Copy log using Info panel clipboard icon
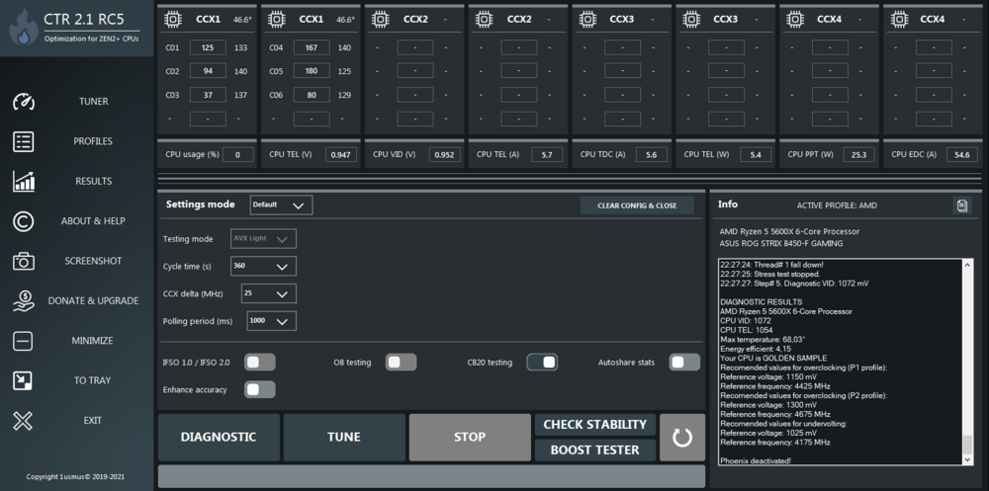Viewport: 989px width, 491px height. (962, 205)
